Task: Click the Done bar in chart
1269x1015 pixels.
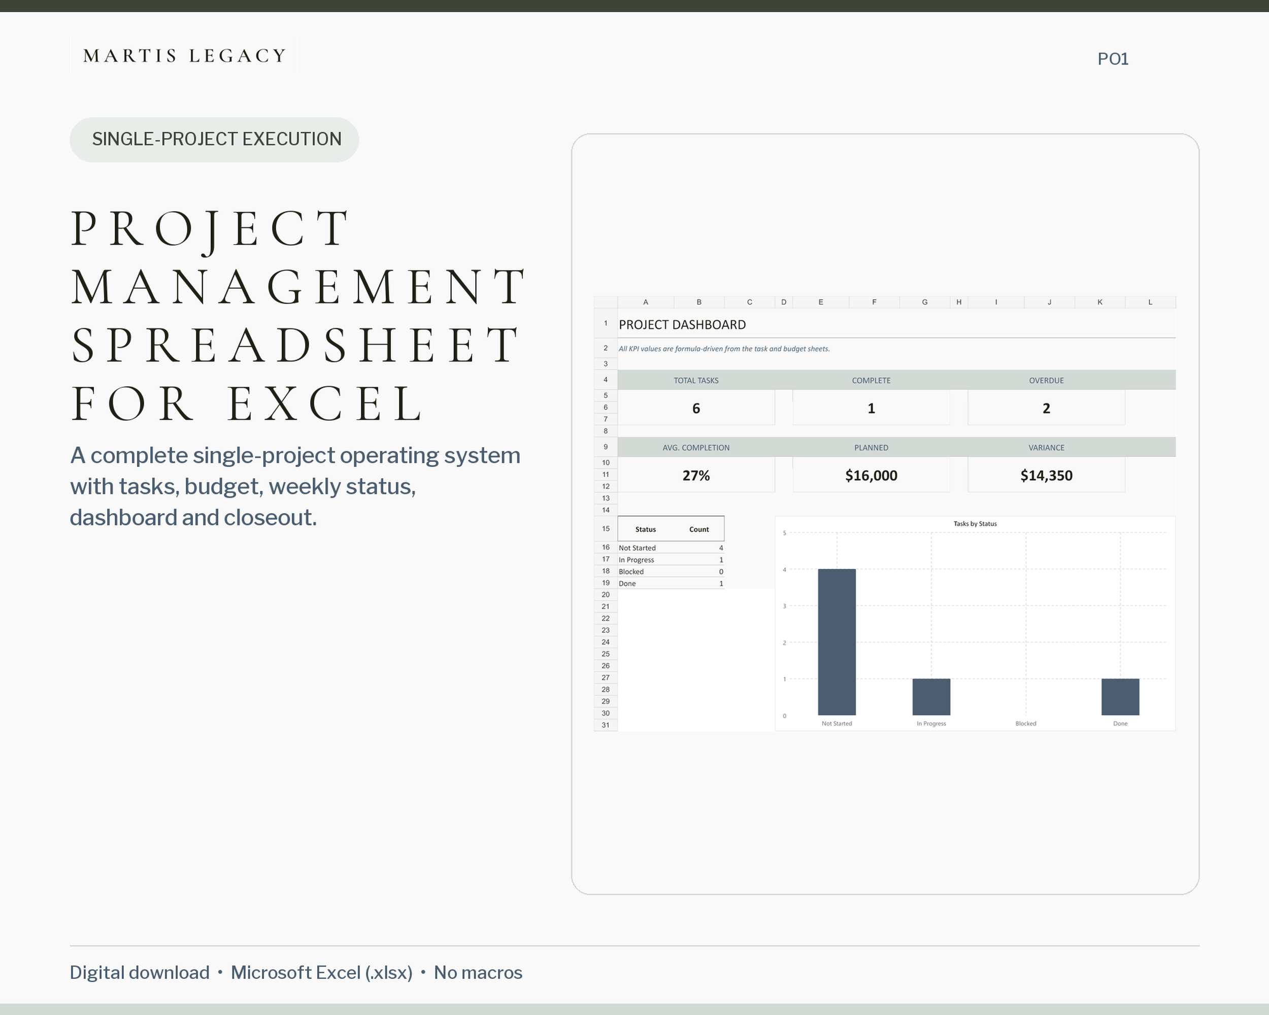Action: [1120, 697]
